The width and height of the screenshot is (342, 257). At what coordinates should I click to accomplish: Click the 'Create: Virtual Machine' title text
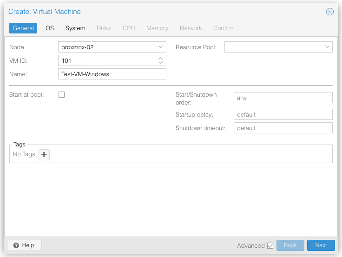(x=45, y=12)
